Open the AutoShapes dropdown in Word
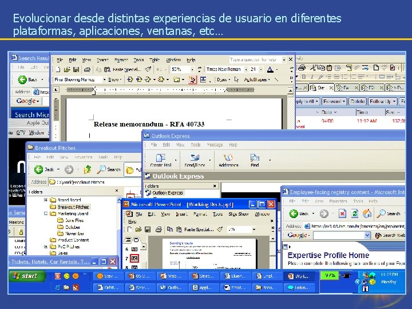 tap(257, 80)
